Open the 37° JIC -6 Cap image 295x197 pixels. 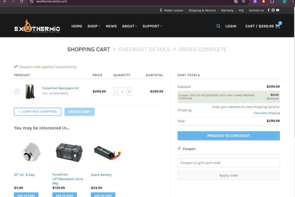(31, 152)
